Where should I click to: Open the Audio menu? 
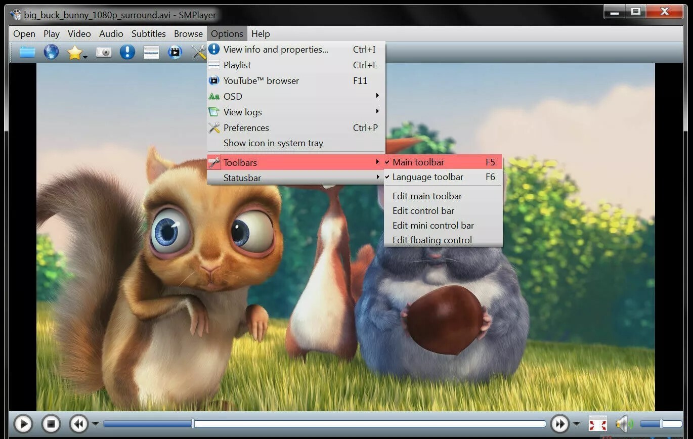tap(111, 34)
